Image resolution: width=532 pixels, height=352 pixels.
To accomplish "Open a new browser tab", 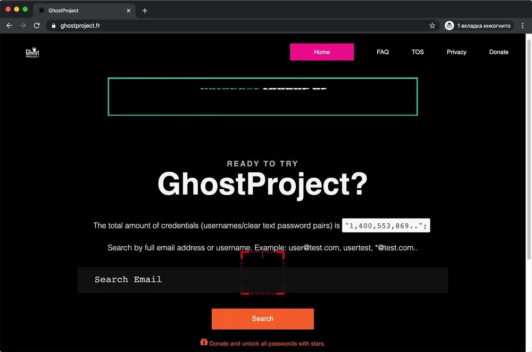I will [x=144, y=10].
